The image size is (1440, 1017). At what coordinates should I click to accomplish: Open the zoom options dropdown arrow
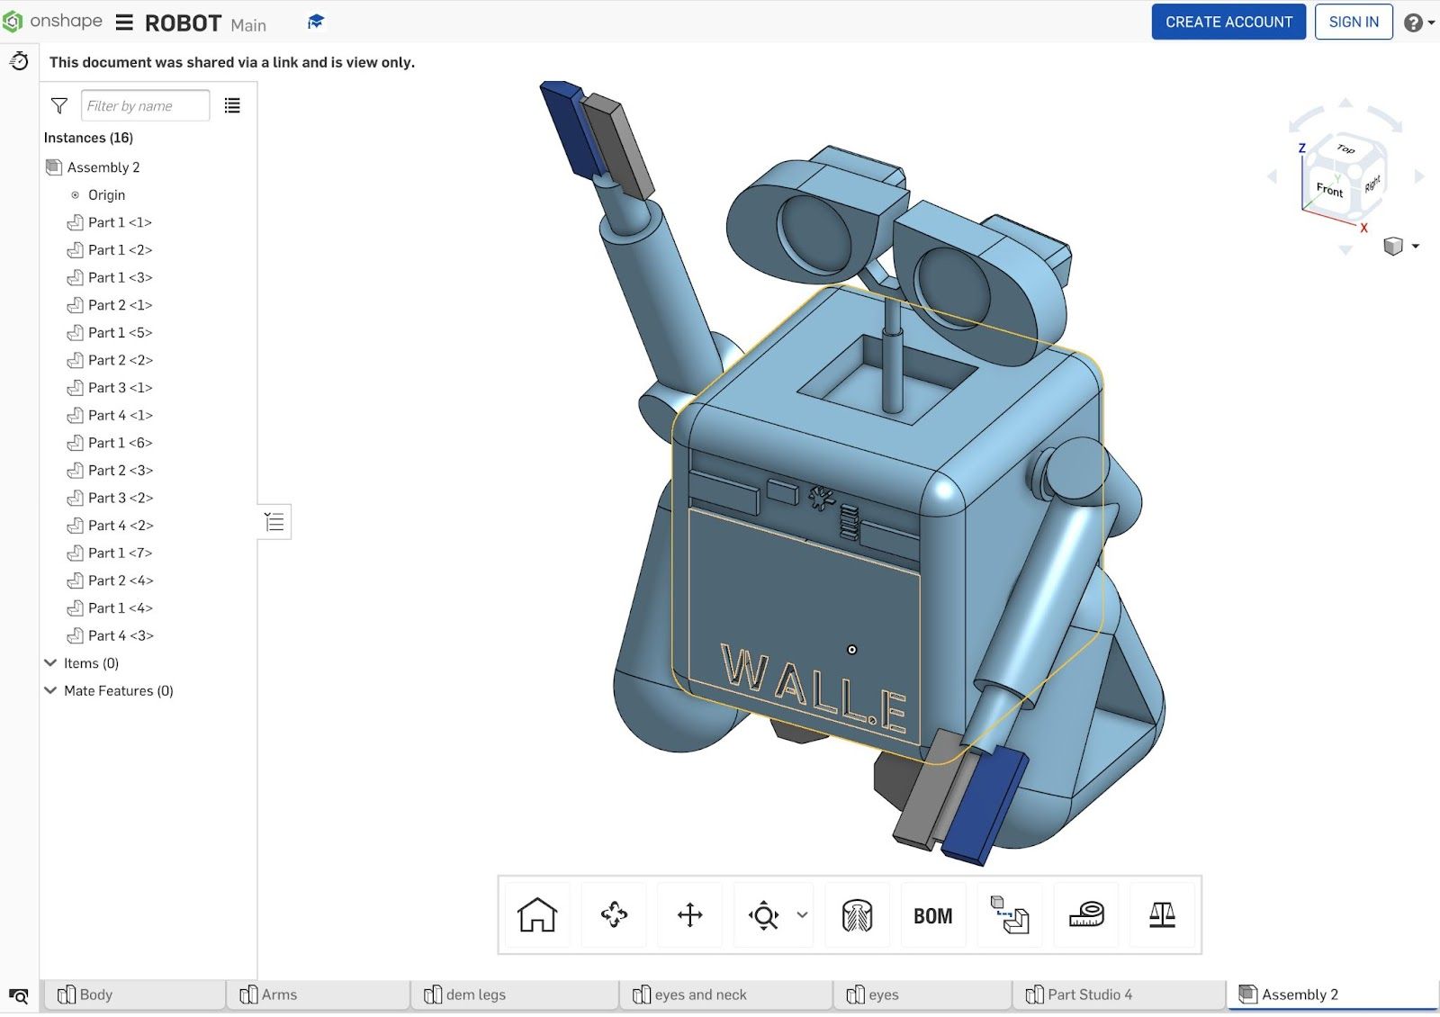tap(802, 915)
